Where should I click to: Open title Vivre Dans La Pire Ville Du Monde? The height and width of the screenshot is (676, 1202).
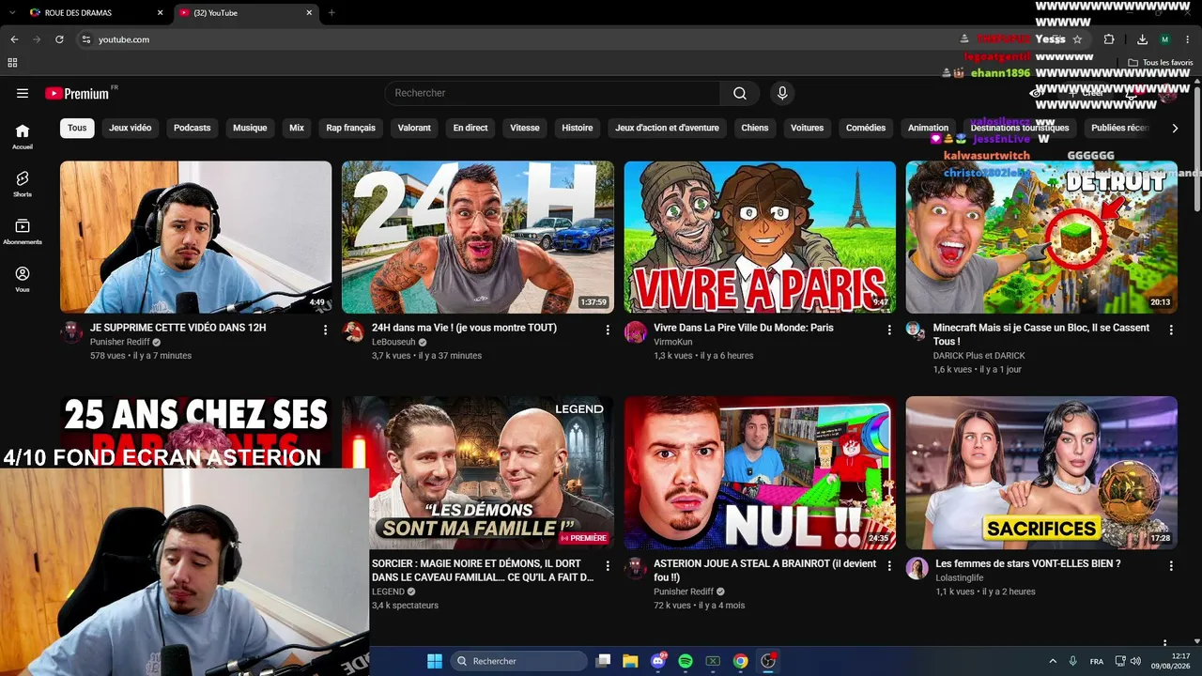click(744, 328)
